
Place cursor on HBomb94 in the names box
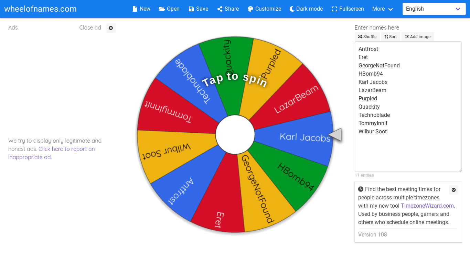point(371,74)
